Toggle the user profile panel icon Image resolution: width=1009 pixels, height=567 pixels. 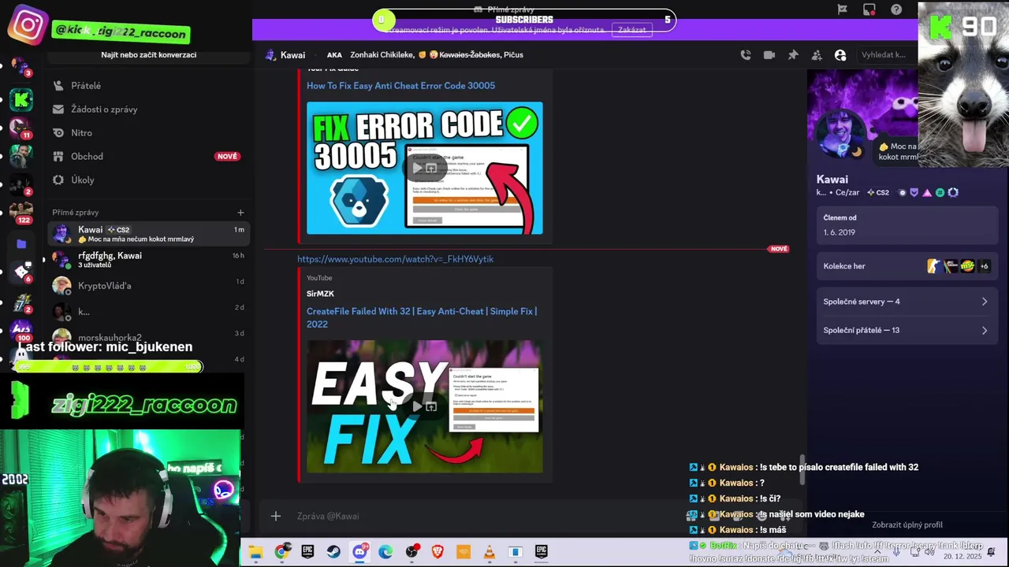pos(840,55)
